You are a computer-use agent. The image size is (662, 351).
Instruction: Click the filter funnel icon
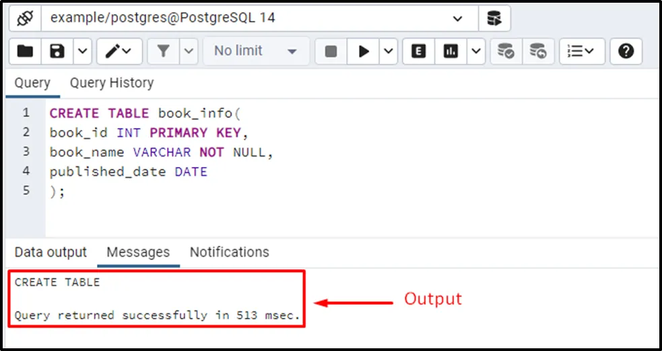(164, 51)
